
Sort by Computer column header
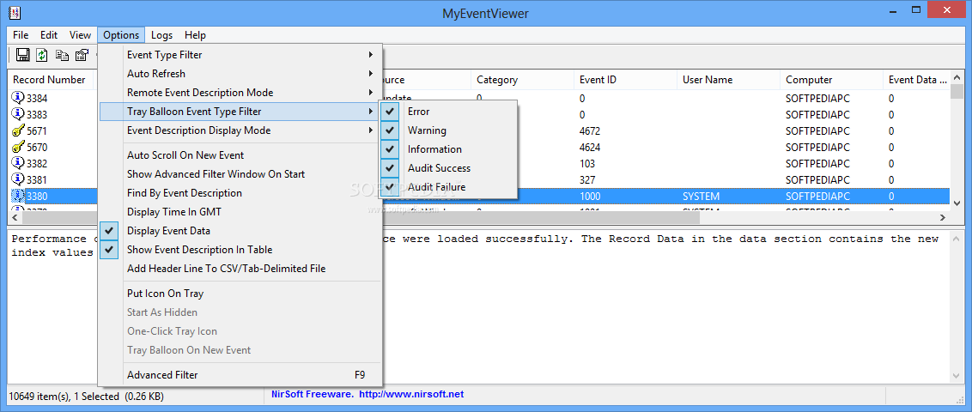(831, 80)
